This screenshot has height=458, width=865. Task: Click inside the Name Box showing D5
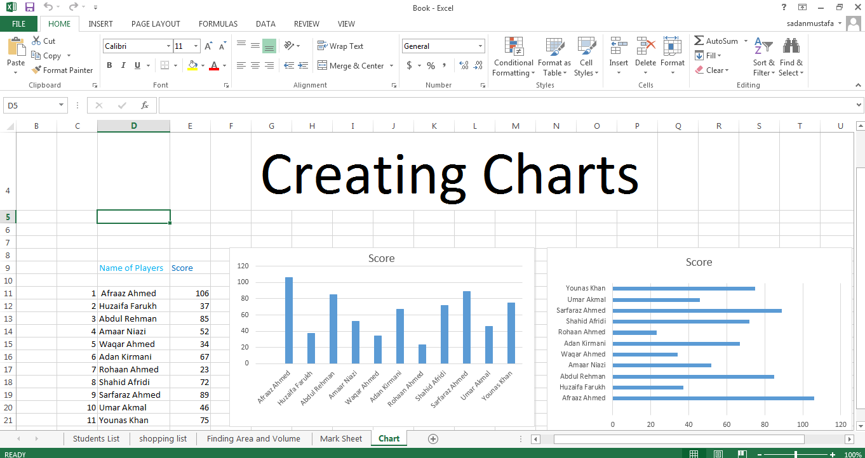pos(30,105)
